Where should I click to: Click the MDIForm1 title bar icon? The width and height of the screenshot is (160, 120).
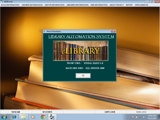click(x=2, y=2)
